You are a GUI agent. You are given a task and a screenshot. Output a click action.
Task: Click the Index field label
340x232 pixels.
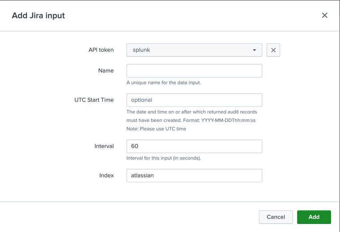[x=106, y=175]
